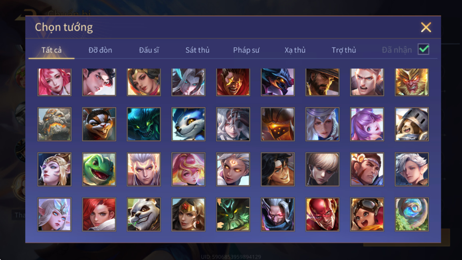Select the goggles girl pilot hero

(x=367, y=214)
